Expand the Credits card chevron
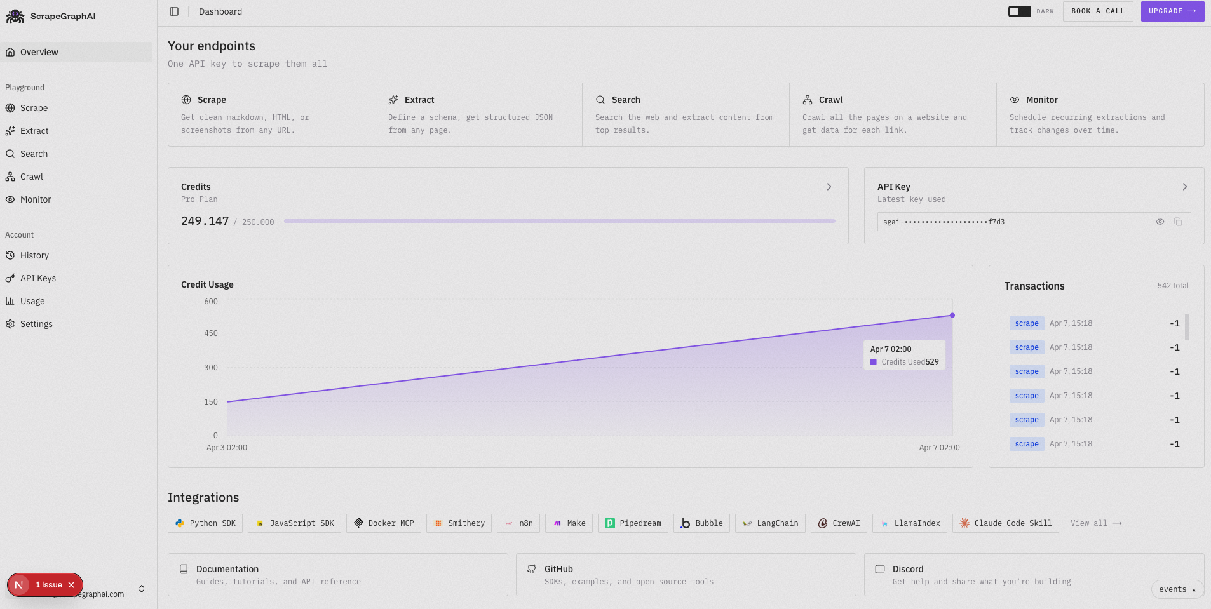 [x=829, y=187]
